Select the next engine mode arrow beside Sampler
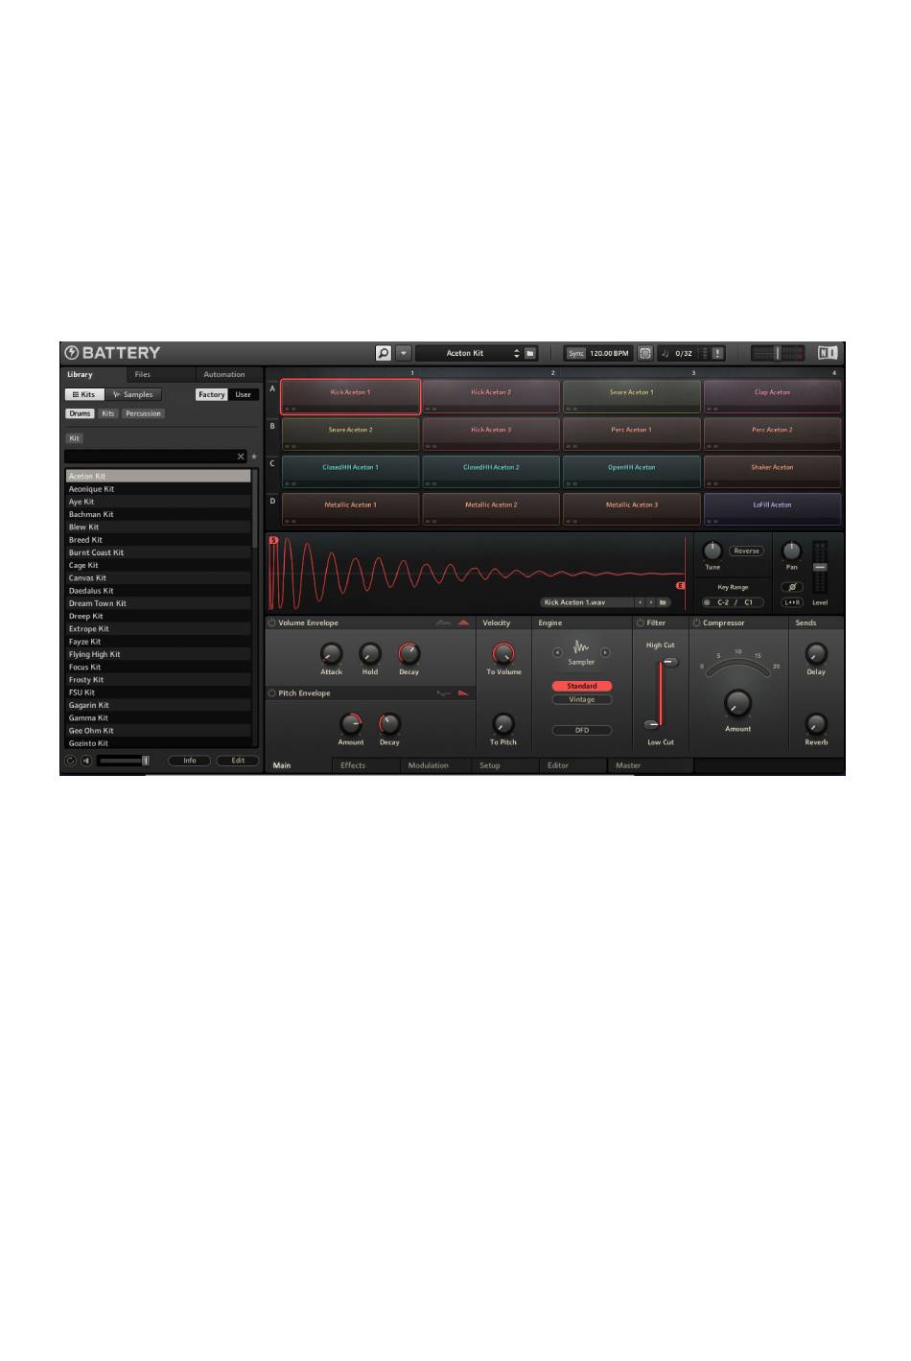The height and width of the screenshot is (1361, 911). tap(605, 652)
